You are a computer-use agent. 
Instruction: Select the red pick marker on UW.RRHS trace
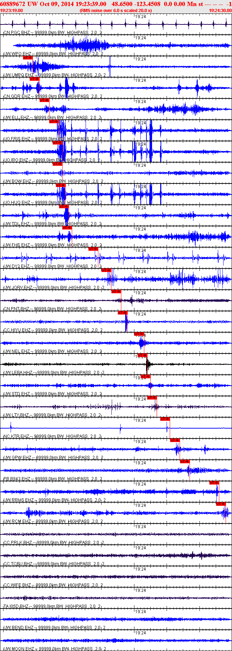[x=214, y=482]
